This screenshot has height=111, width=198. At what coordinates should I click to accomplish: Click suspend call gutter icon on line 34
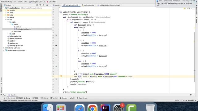(56, 56)
